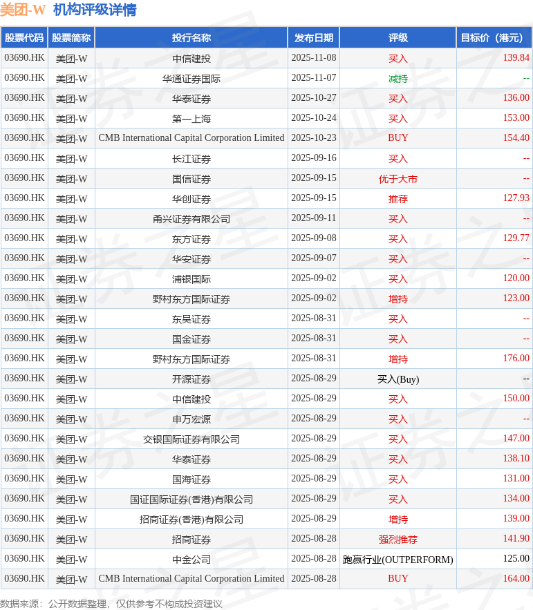Screen dimensions: 533x610
Task: Click target price 125.00
Action: point(516,559)
